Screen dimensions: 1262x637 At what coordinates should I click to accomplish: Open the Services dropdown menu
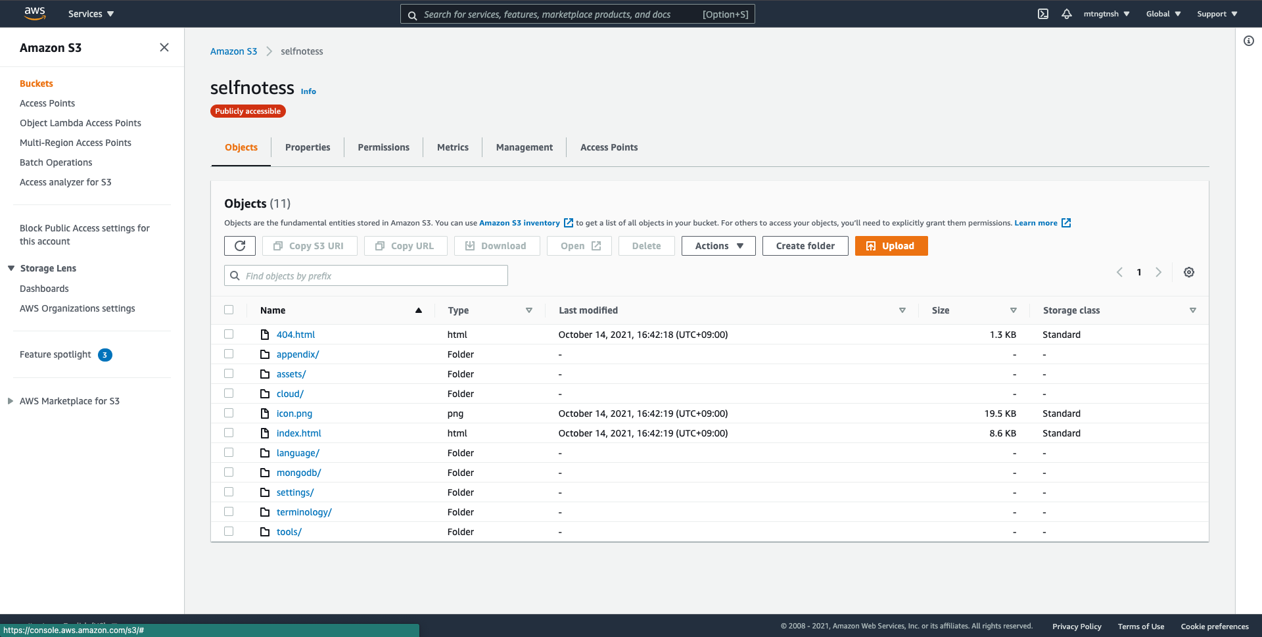pyautogui.click(x=91, y=14)
